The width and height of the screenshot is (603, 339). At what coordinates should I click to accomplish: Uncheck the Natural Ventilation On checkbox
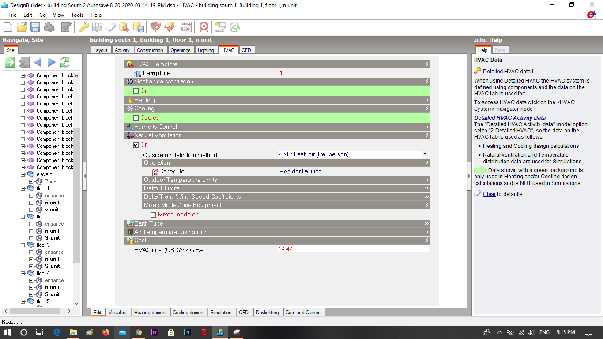[x=136, y=145]
